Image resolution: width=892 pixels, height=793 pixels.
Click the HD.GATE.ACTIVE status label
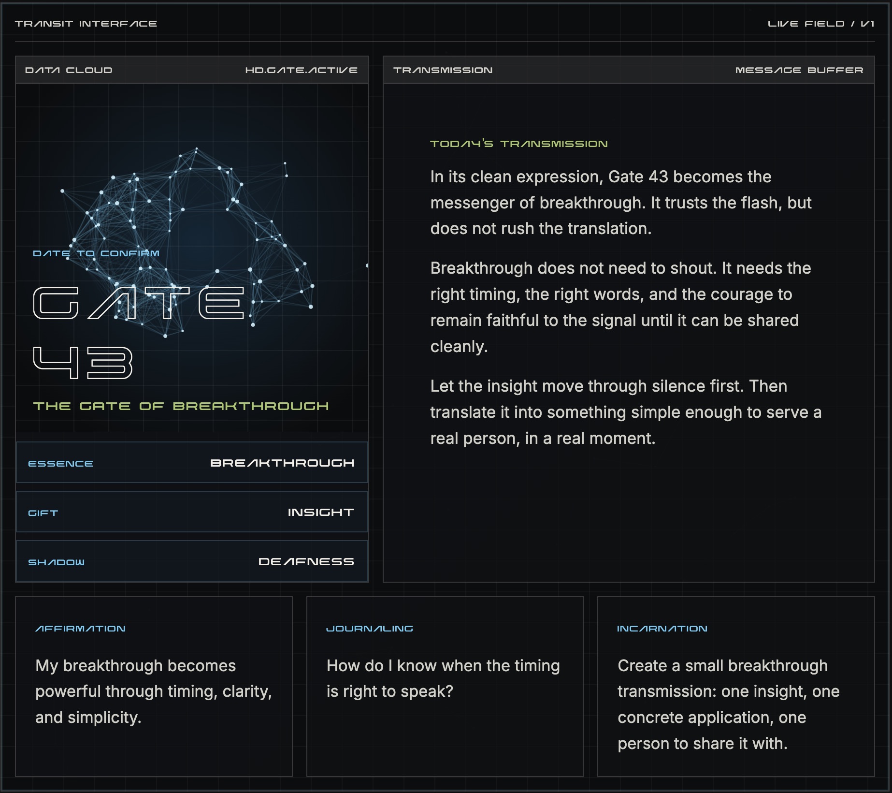pyautogui.click(x=302, y=70)
